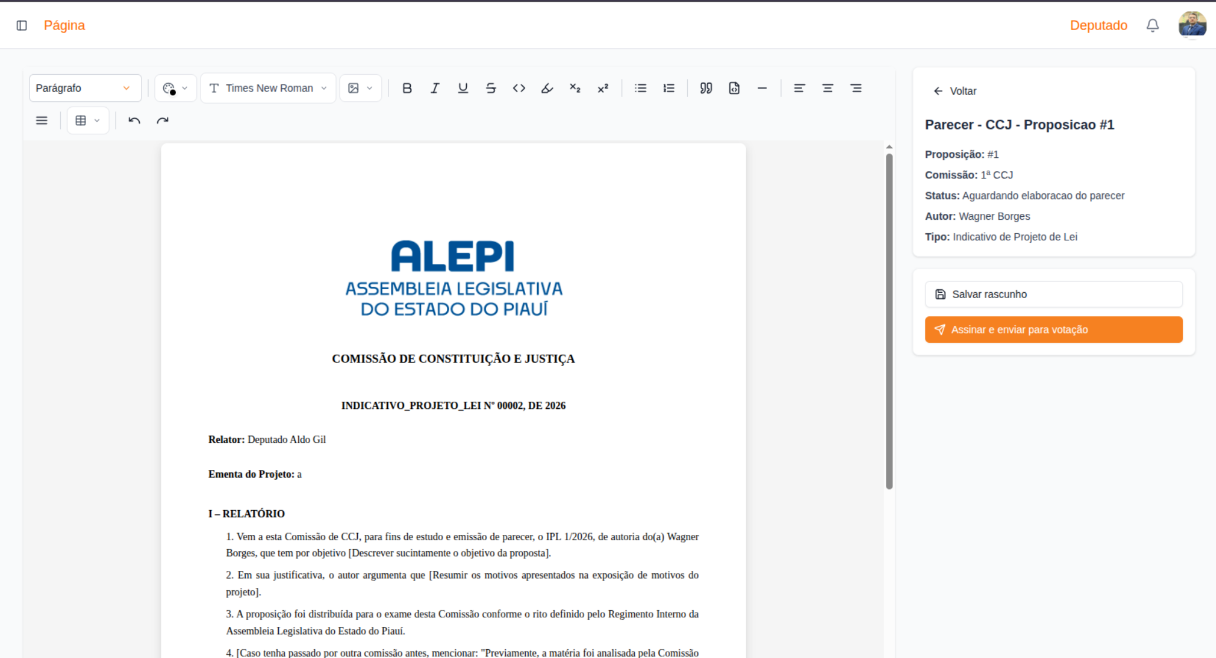Insert a code block

coord(734,88)
